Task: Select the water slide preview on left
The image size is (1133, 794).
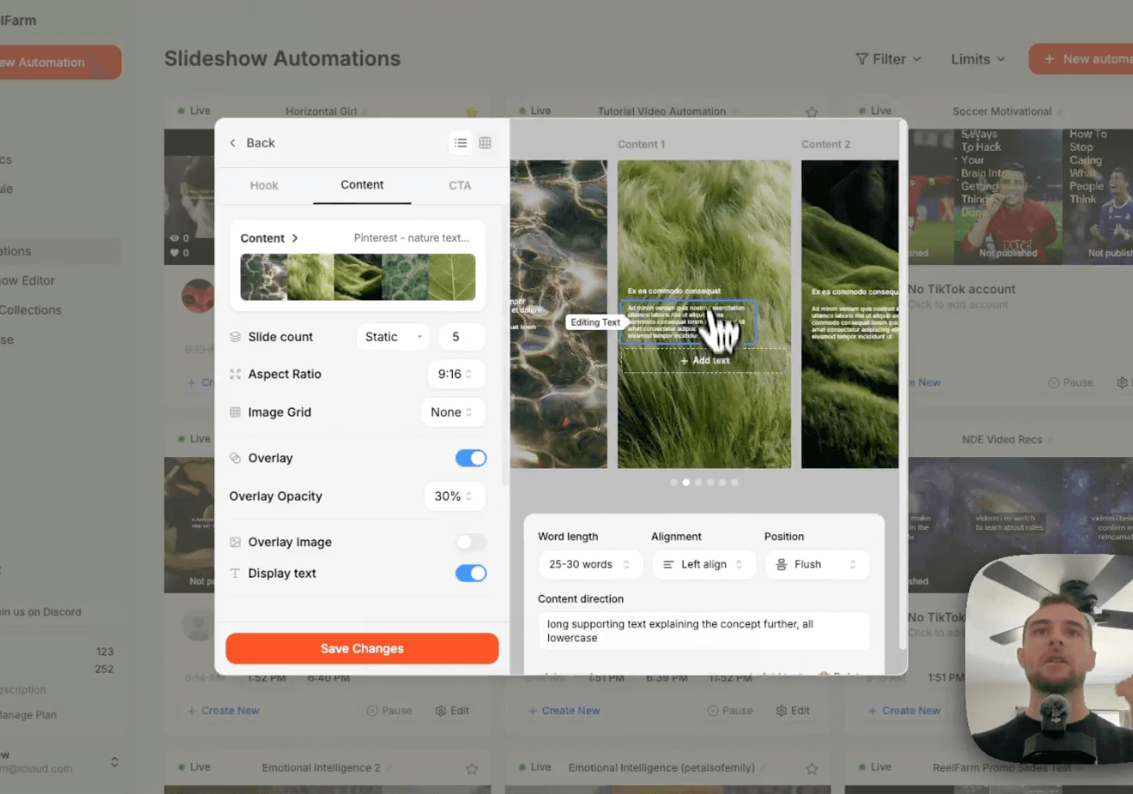Action: tap(559, 313)
